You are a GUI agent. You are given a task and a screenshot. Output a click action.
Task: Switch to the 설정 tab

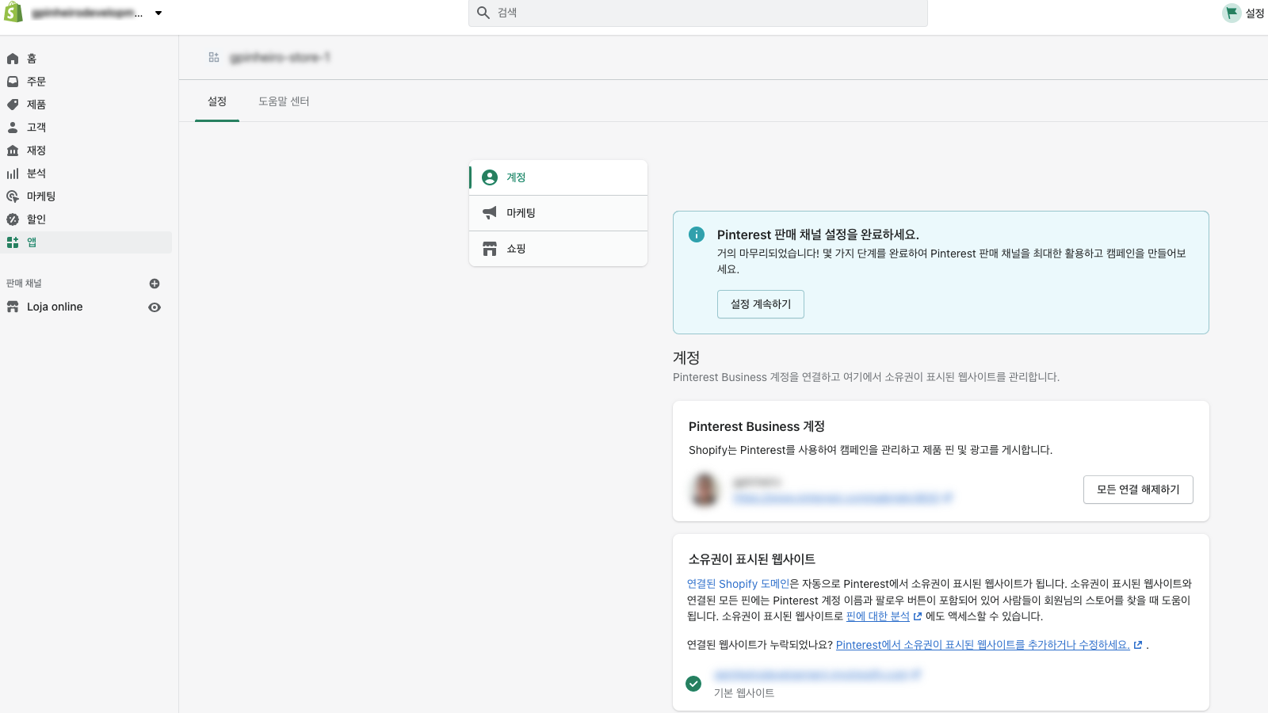(x=217, y=101)
